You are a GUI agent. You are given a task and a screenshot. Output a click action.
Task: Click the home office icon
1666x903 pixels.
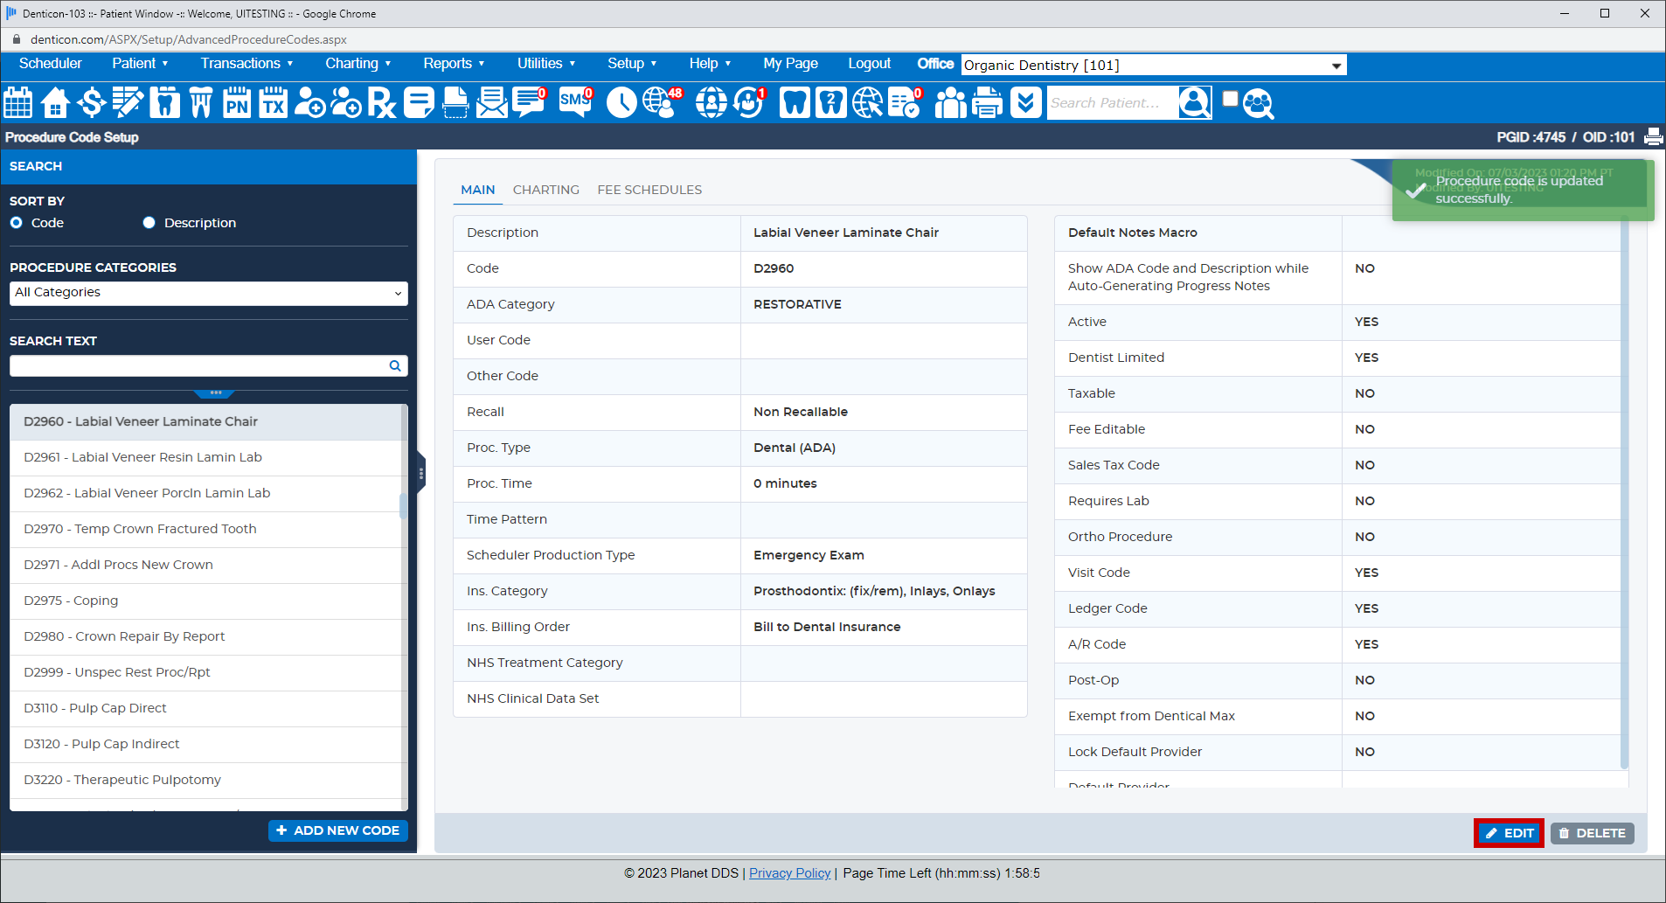tap(54, 102)
